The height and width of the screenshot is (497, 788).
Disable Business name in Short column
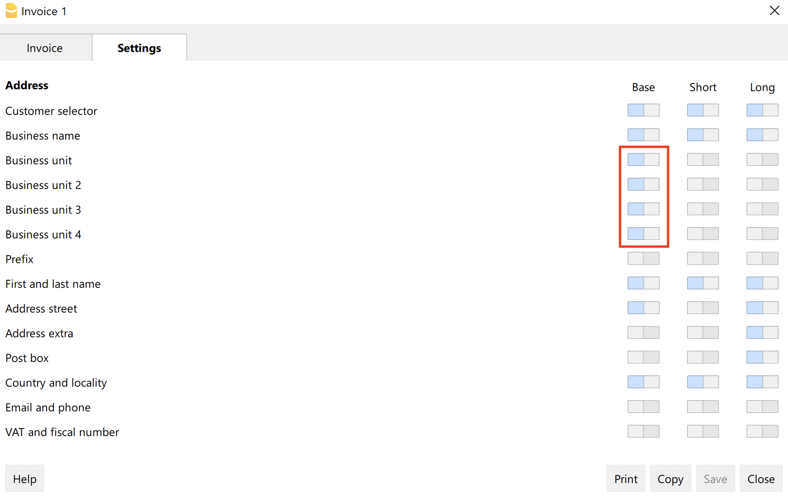point(702,135)
